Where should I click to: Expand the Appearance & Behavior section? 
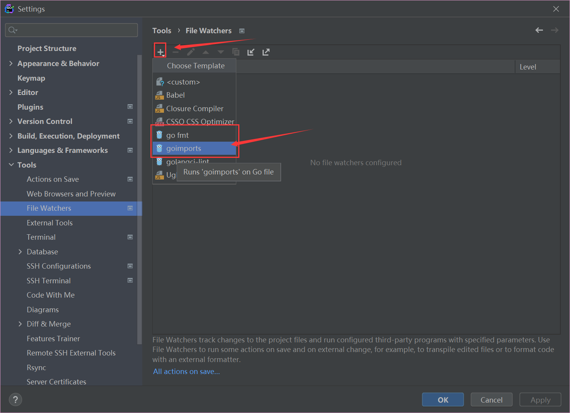point(11,63)
